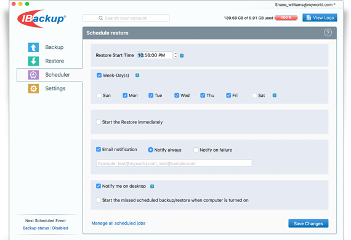Click info icon beside Notify me on desktop
Viewport: 351px width, 240px height.
pyautogui.click(x=152, y=186)
